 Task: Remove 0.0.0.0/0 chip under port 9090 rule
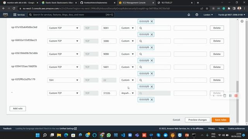pyautogui.click(x=152, y=61)
